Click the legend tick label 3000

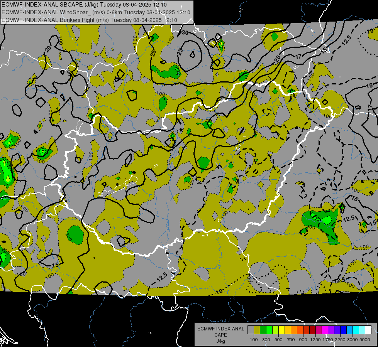pos(353,340)
